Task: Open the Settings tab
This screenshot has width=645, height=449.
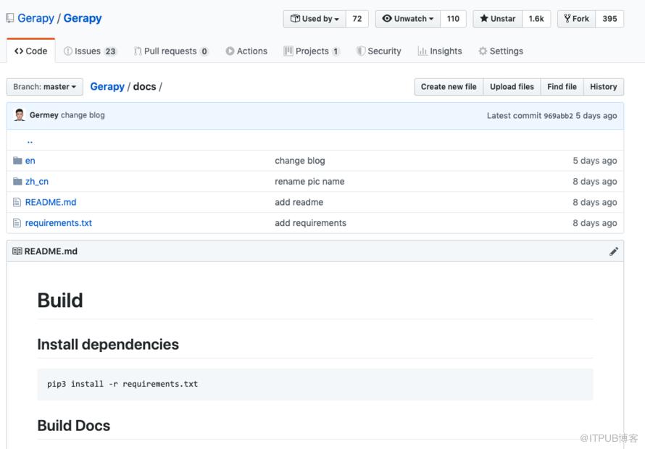Action: tap(501, 51)
